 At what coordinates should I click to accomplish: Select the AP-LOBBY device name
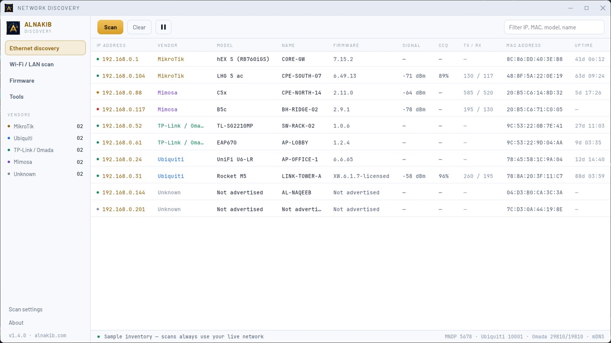[x=295, y=143]
